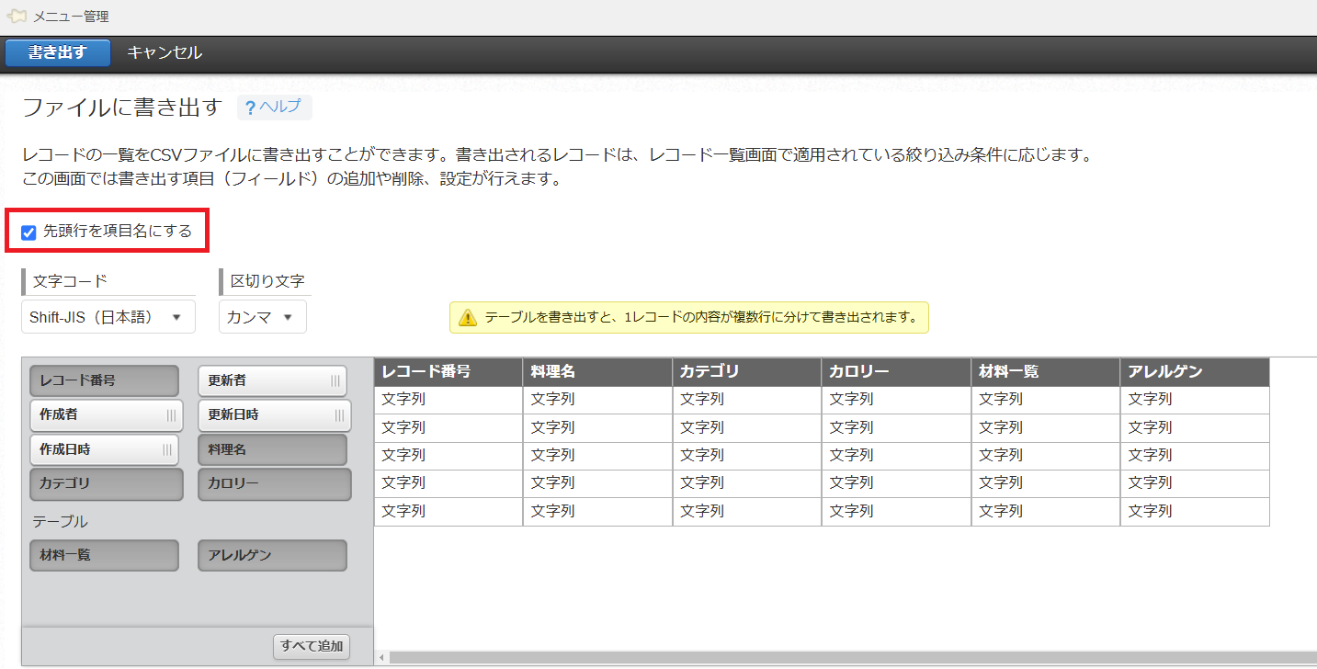Click the table export warning message text
The image size is (1317, 669).
pyautogui.click(x=701, y=318)
